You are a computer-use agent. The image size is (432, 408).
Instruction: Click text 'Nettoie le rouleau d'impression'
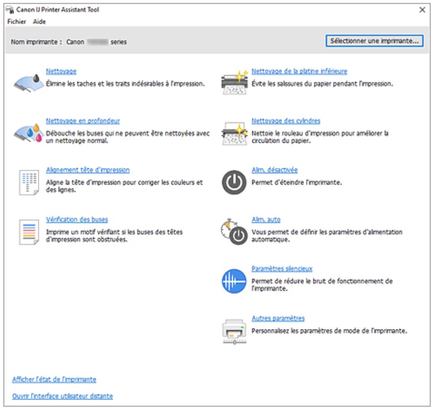296,133
